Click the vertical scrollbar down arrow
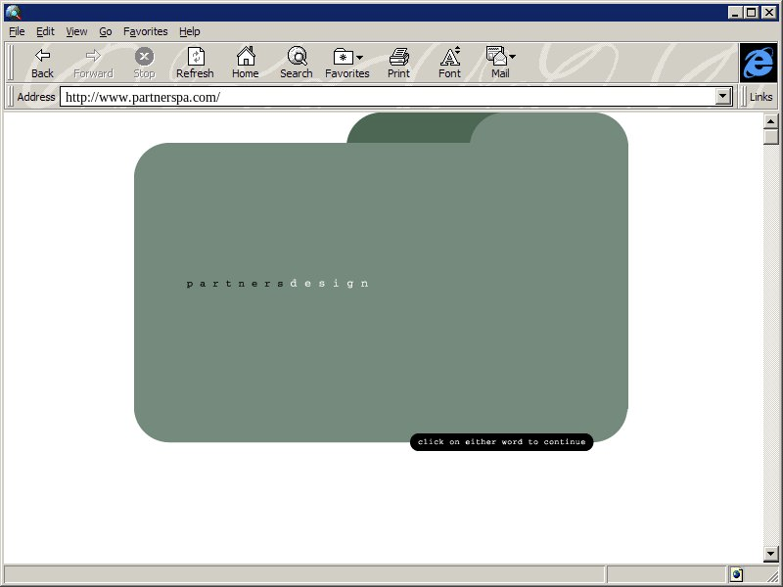Viewport: 783px width, 587px height. click(771, 555)
